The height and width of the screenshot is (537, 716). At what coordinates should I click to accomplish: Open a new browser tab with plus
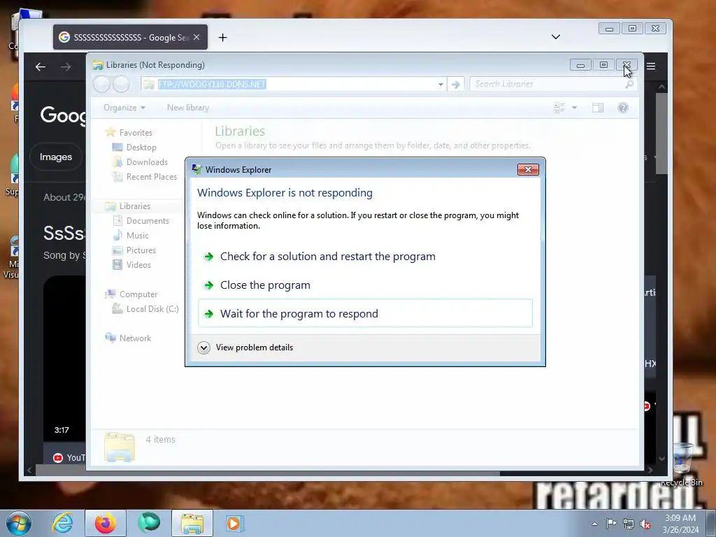pos(222,38)
